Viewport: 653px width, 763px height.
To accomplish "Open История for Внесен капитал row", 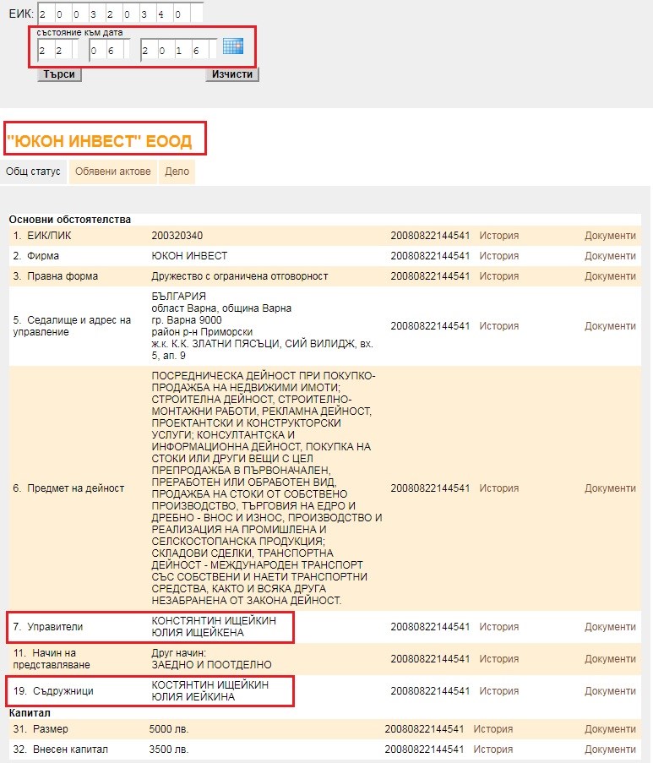I will (492, 749).
